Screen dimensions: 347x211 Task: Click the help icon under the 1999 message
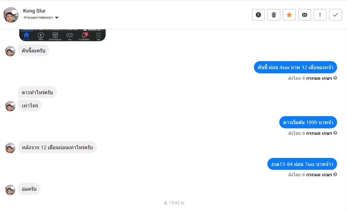(x=335, y=133)
